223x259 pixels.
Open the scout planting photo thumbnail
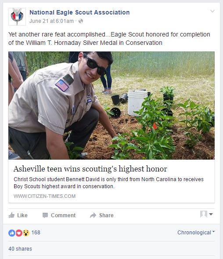111,106
